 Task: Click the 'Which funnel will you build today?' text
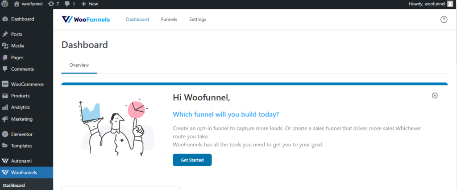point(226,114)
